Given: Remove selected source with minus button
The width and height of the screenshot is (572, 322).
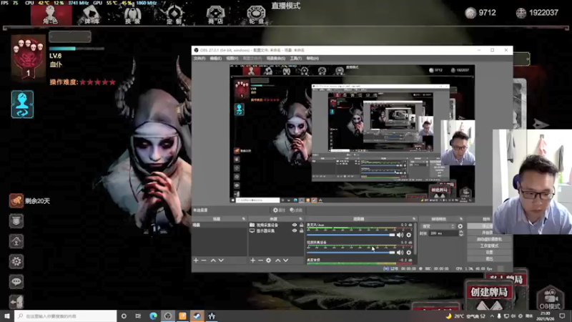Looking at the screenshot, I should pyautogui.click(x=260, y=260).
